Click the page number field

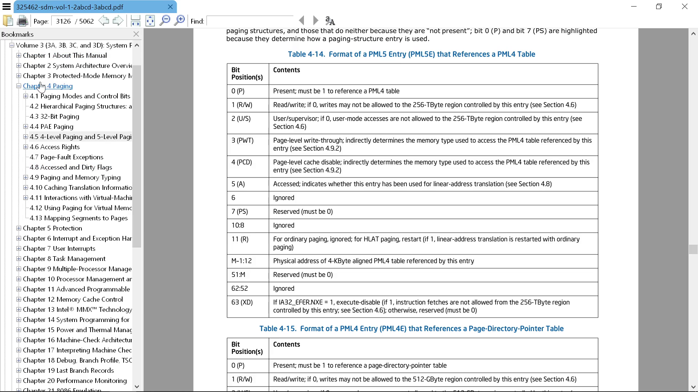click(x=63, y=21)
